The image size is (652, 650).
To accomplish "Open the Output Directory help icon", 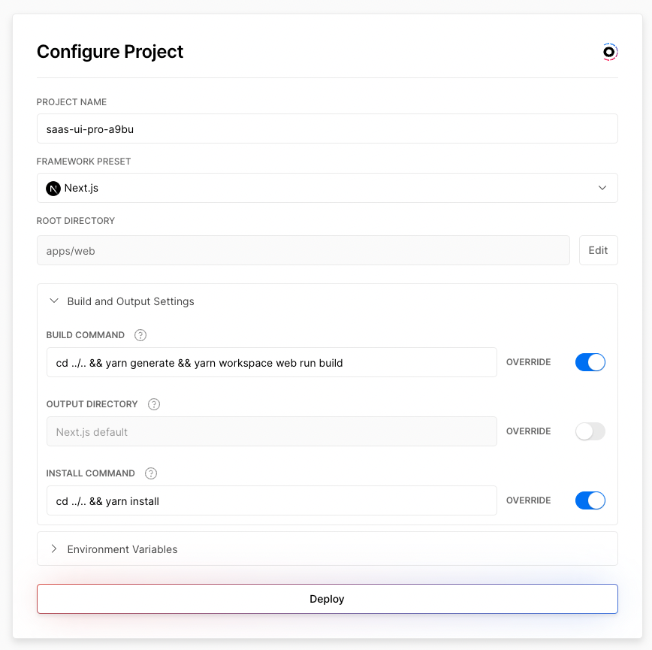I will coord(154,404).
